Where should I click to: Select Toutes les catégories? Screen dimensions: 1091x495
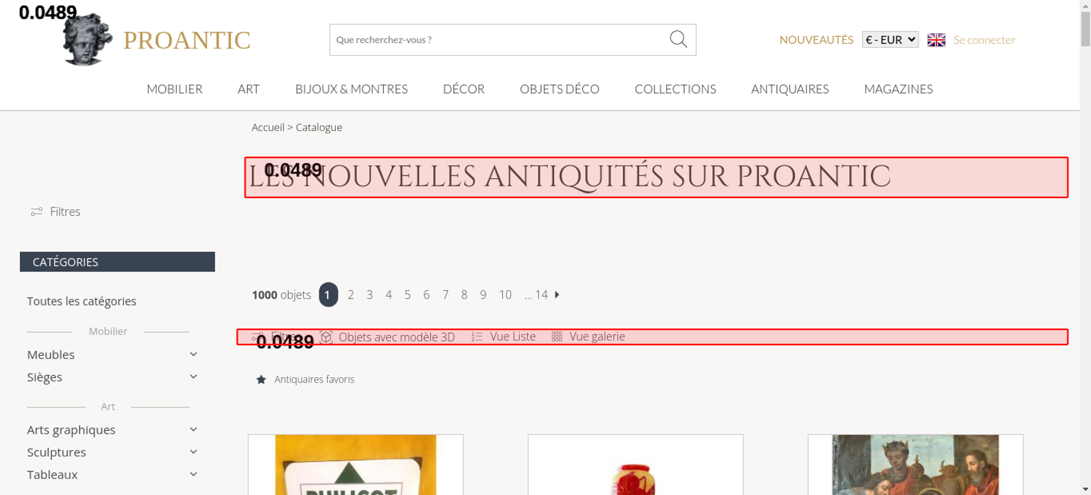(x=82, y=301)
